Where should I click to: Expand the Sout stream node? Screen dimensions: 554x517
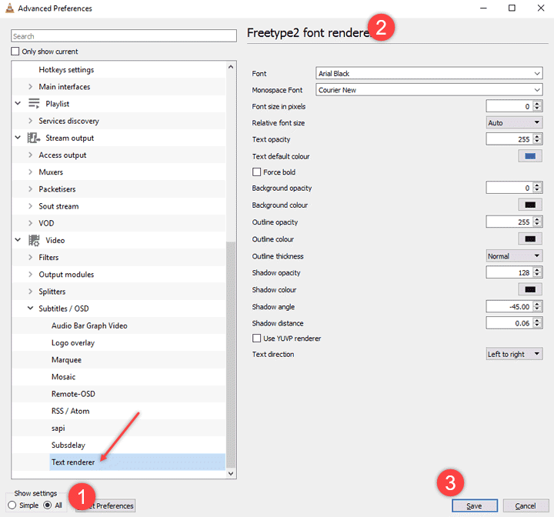pyautogui.click(x=30, y=206)
